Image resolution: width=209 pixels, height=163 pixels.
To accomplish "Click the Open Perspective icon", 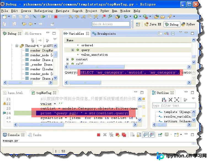I will [138, 24].
